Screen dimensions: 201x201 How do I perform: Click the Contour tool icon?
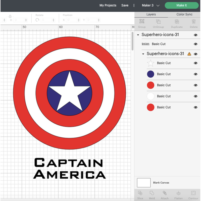[193, 193]
